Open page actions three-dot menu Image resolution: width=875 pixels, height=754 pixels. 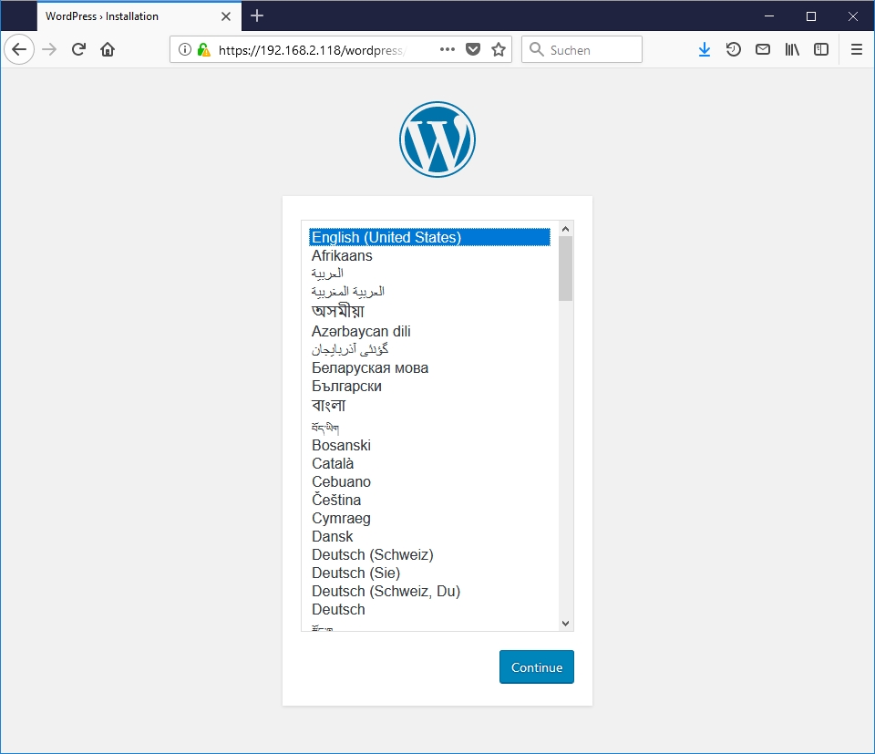click(447, 49)
